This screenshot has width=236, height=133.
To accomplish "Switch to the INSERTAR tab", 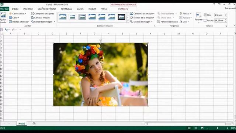I will pyautogui.click(x=28, y=9).
